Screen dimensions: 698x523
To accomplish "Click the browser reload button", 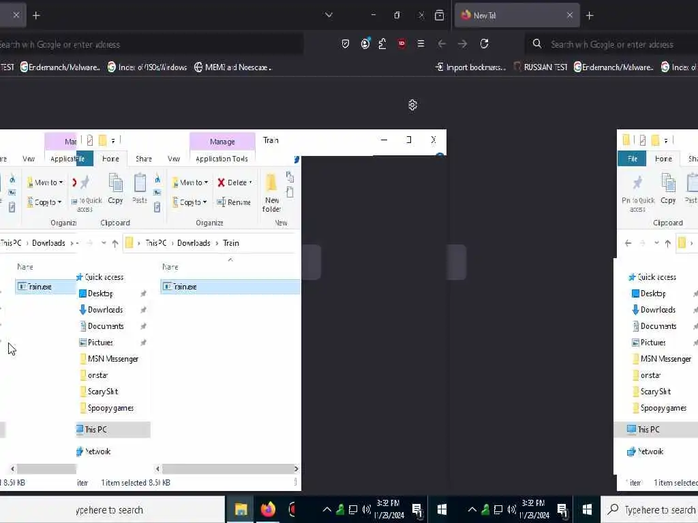I will (485, 44).
